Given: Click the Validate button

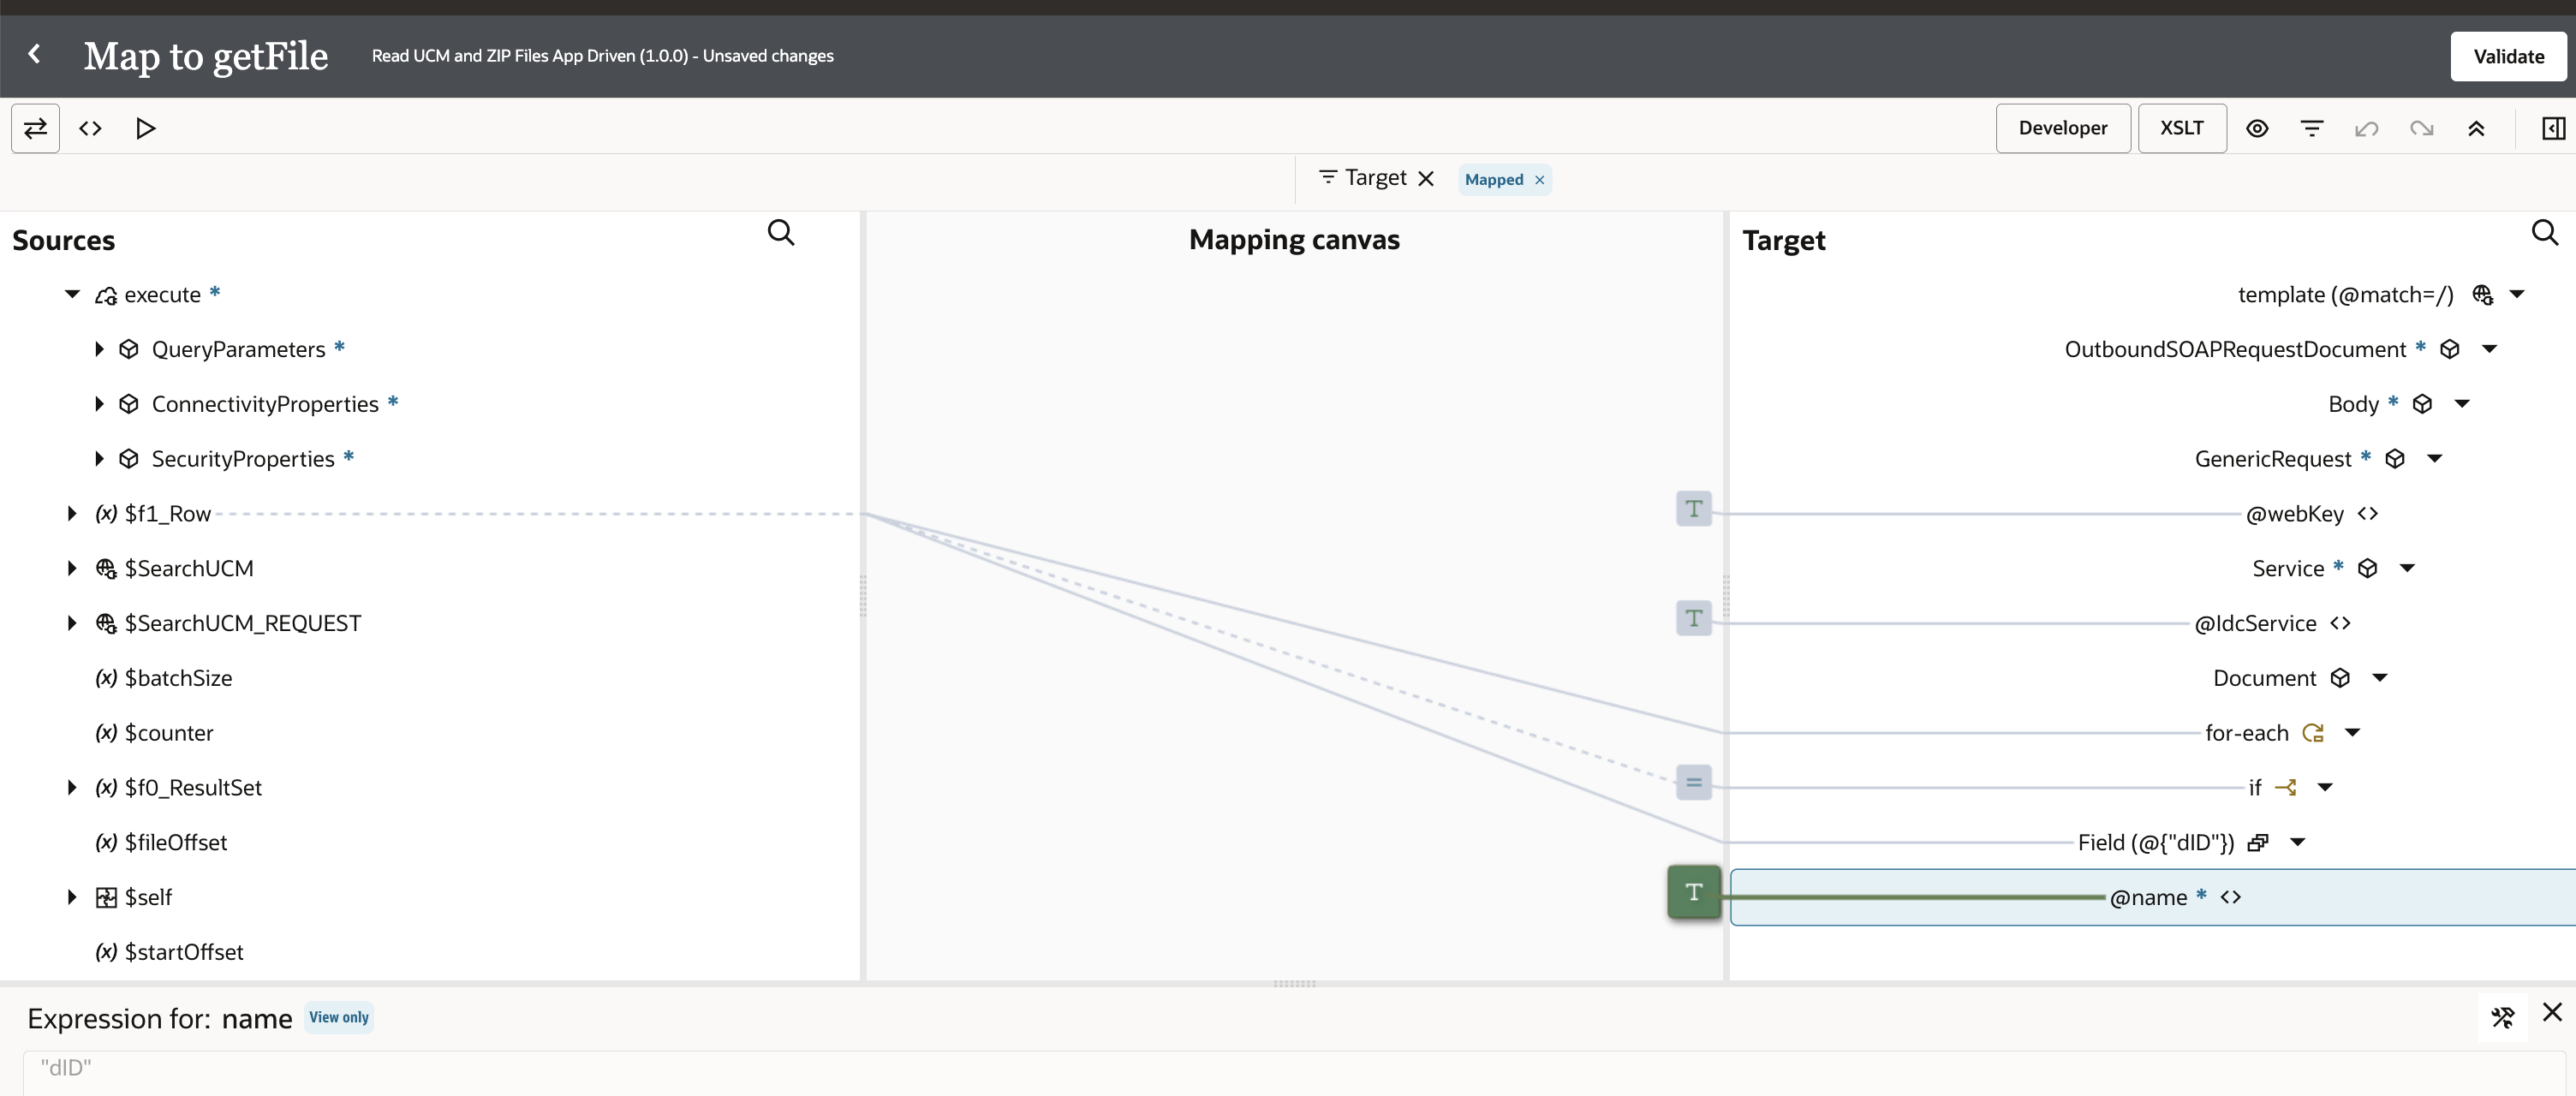Looking at the screenshot, I should (x=2508, y=56).
